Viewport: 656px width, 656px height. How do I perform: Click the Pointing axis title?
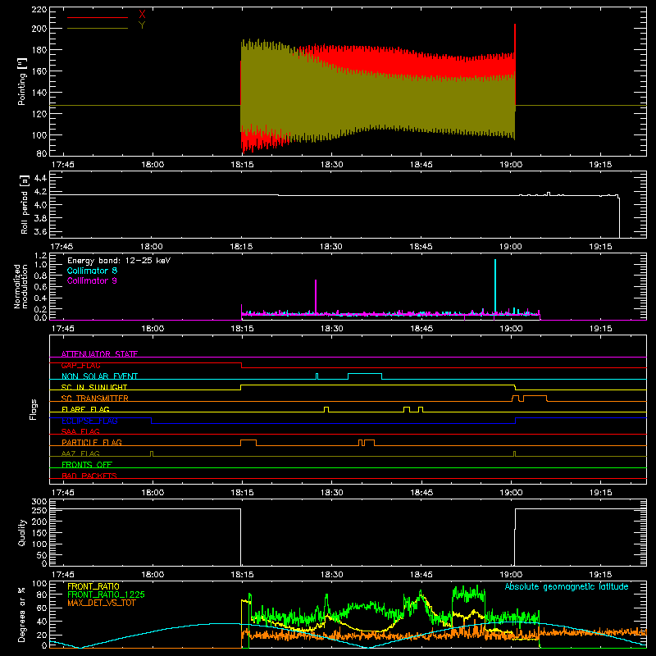(x=22, y=81)
